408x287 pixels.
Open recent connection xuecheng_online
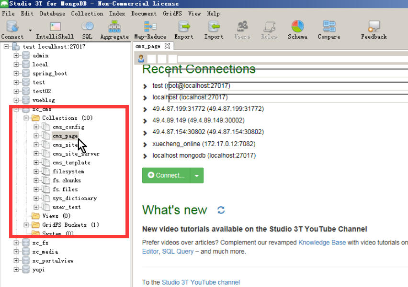(204, 144)
